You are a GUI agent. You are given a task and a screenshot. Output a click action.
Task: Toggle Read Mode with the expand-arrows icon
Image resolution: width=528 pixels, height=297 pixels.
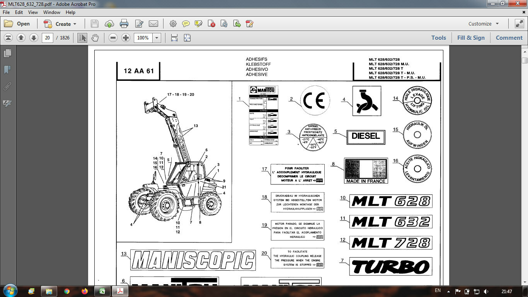519,24
